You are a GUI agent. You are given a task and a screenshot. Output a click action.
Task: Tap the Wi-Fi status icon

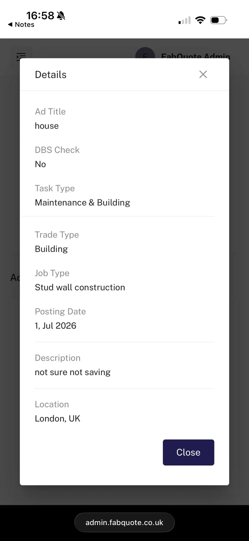(x=200, y=20)
